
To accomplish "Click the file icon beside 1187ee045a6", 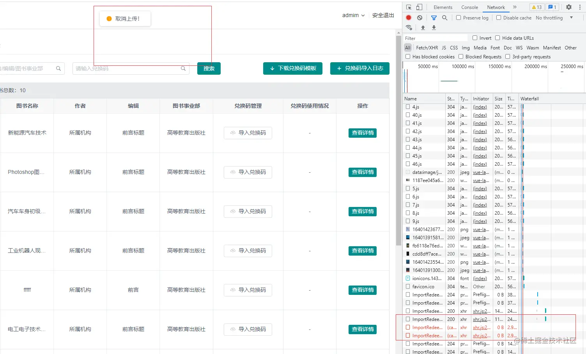I will 408,181.
